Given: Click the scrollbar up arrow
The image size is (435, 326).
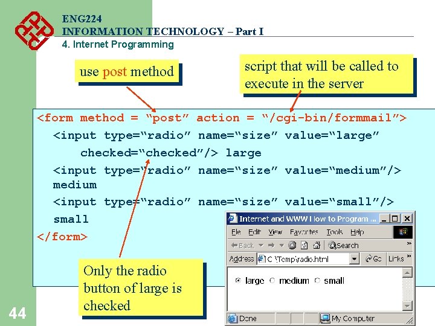Looking at the screenshot, I should 407,273.
